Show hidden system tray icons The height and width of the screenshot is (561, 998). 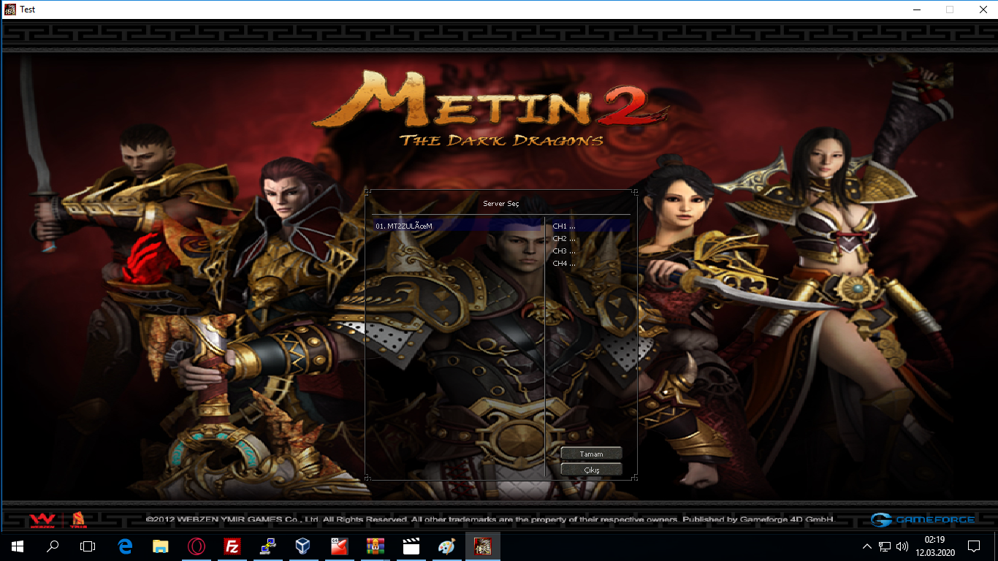(x=867, y=546)
